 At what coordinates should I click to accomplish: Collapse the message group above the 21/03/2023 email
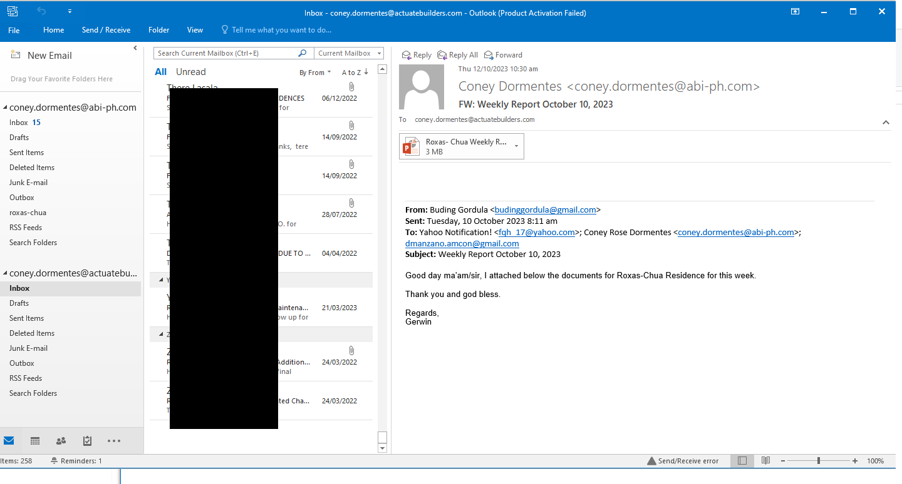click(x=161, y=280)
